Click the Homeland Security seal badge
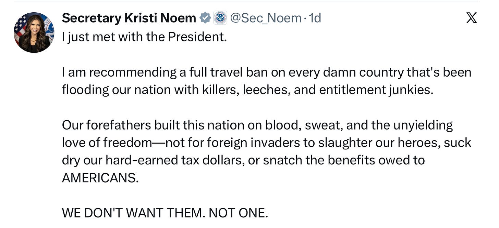 (220, 18)
